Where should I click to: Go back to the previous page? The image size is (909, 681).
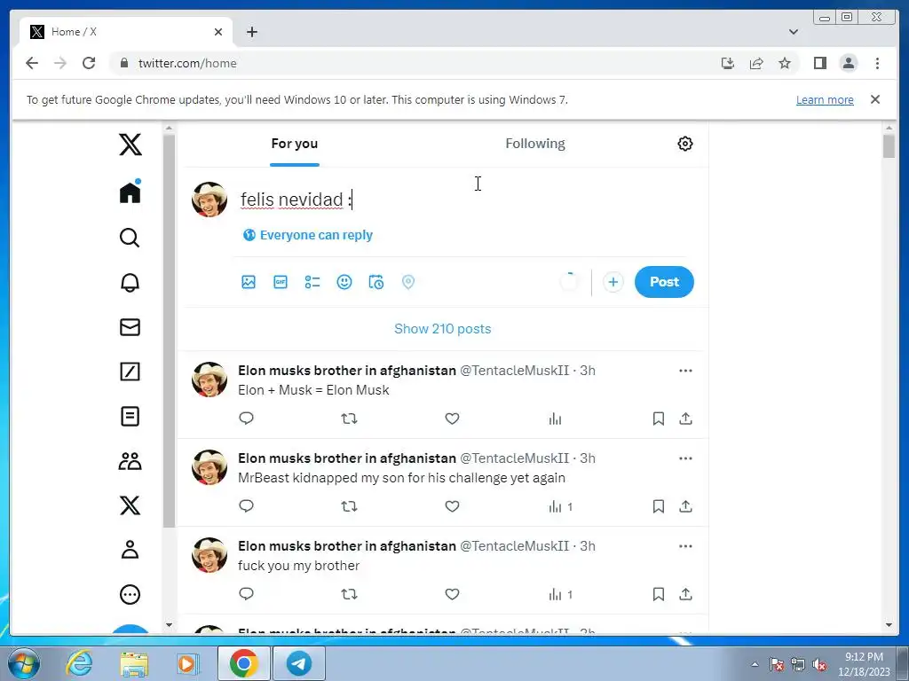click(32, 63)
